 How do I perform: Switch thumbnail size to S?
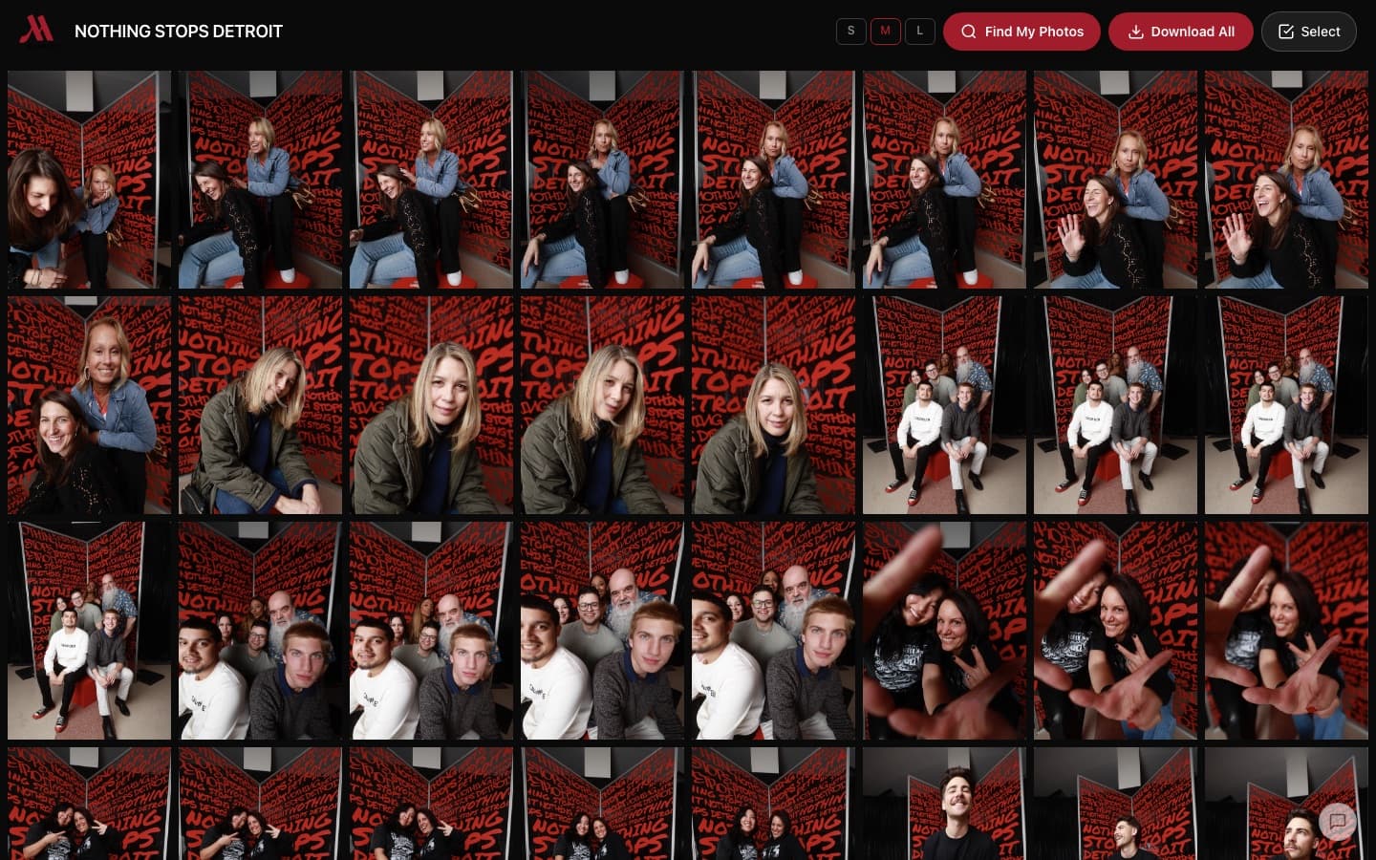pyautogui.click(x=850, y=31)
